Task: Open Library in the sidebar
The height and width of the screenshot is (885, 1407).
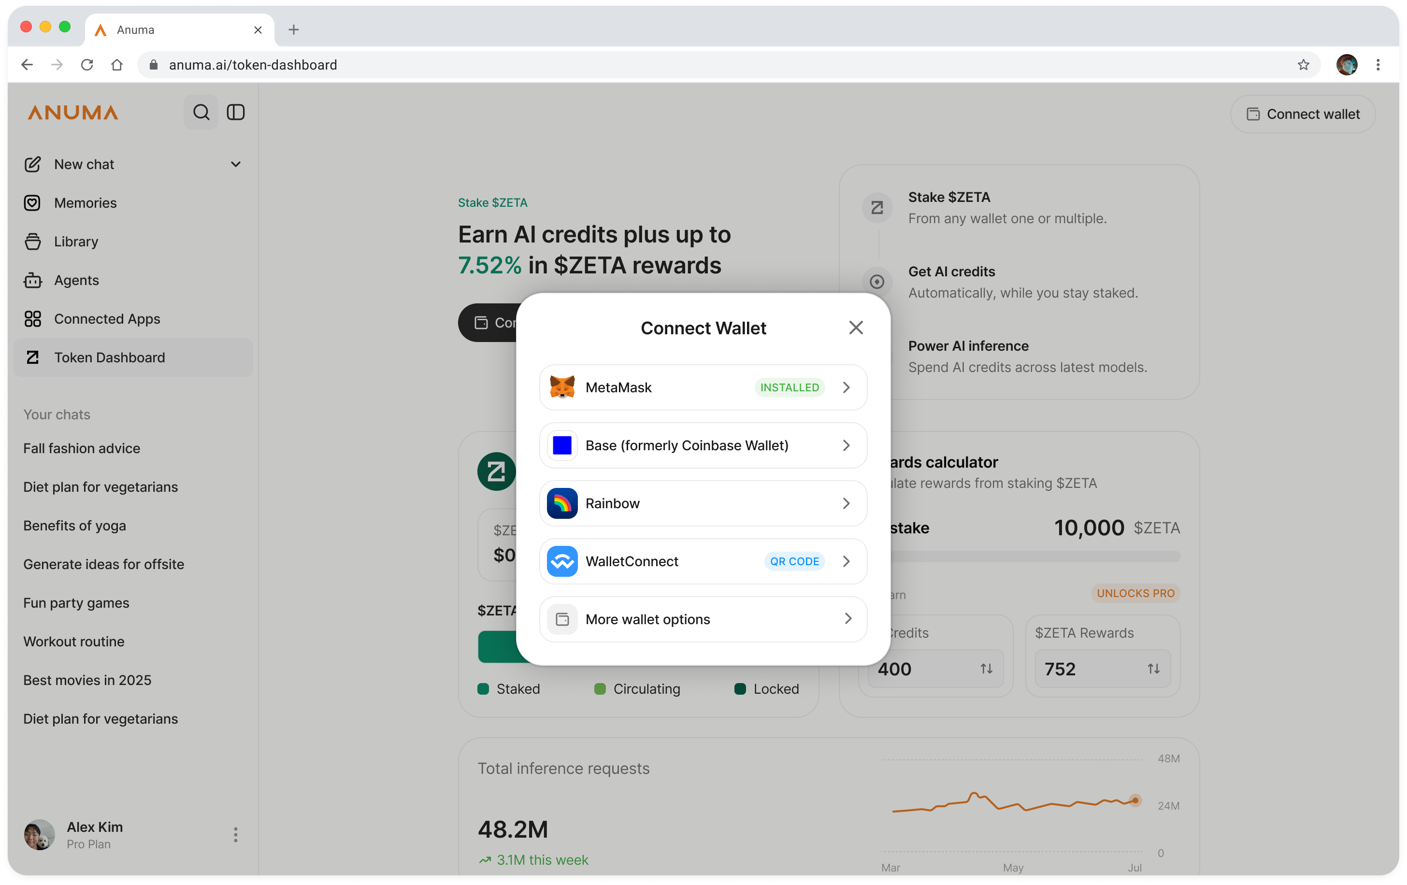Action: click(133, 241)
